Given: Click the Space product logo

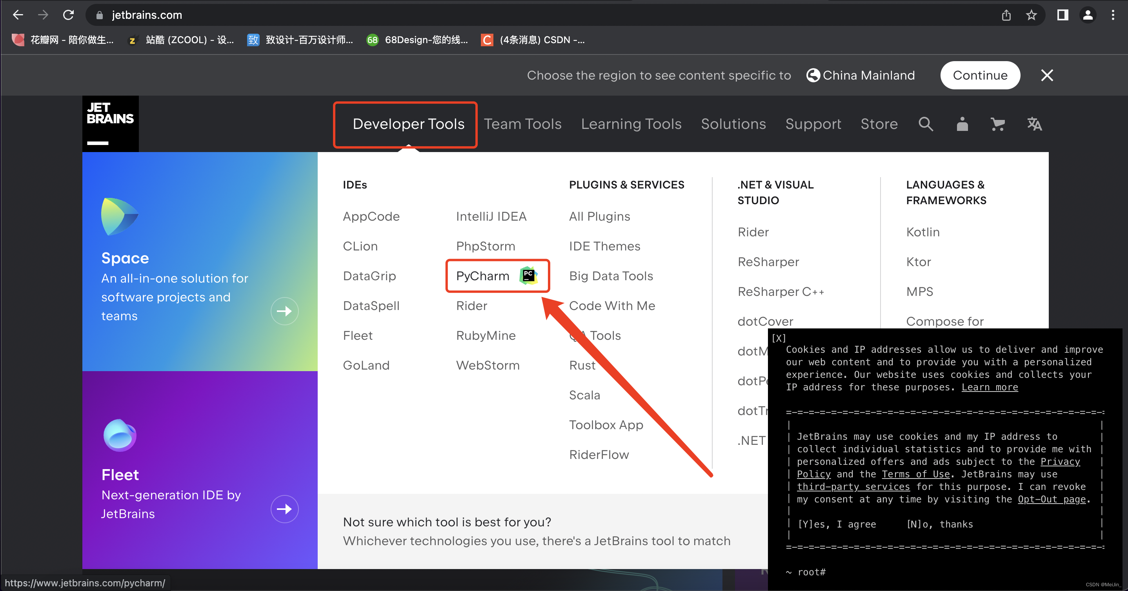Looking at the screenshot, I should coord(120,216).
